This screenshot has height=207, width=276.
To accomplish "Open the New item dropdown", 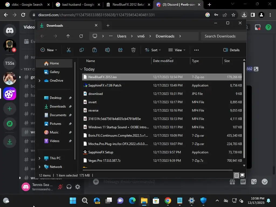I will click(49, 50).
